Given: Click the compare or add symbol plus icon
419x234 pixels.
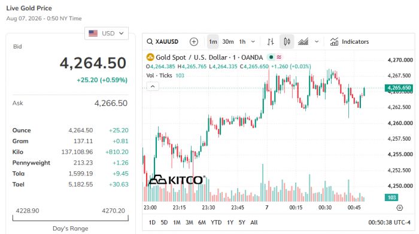Looking at the screenshot, I should click(x=194, y=42).
